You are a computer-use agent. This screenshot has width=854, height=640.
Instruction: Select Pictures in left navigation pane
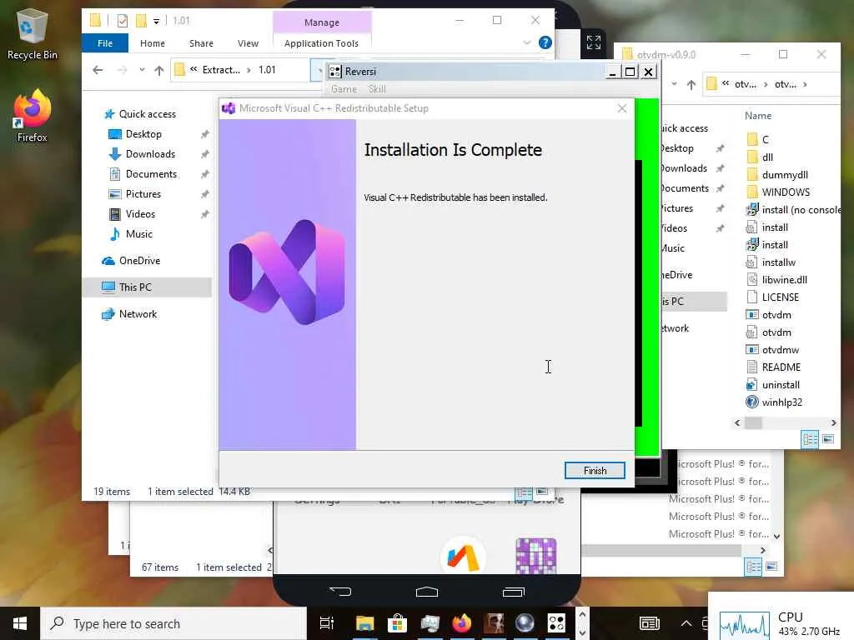coord(143,193)
